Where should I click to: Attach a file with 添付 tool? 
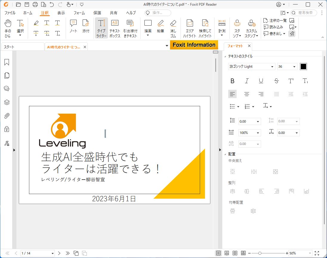click(86, 26)
